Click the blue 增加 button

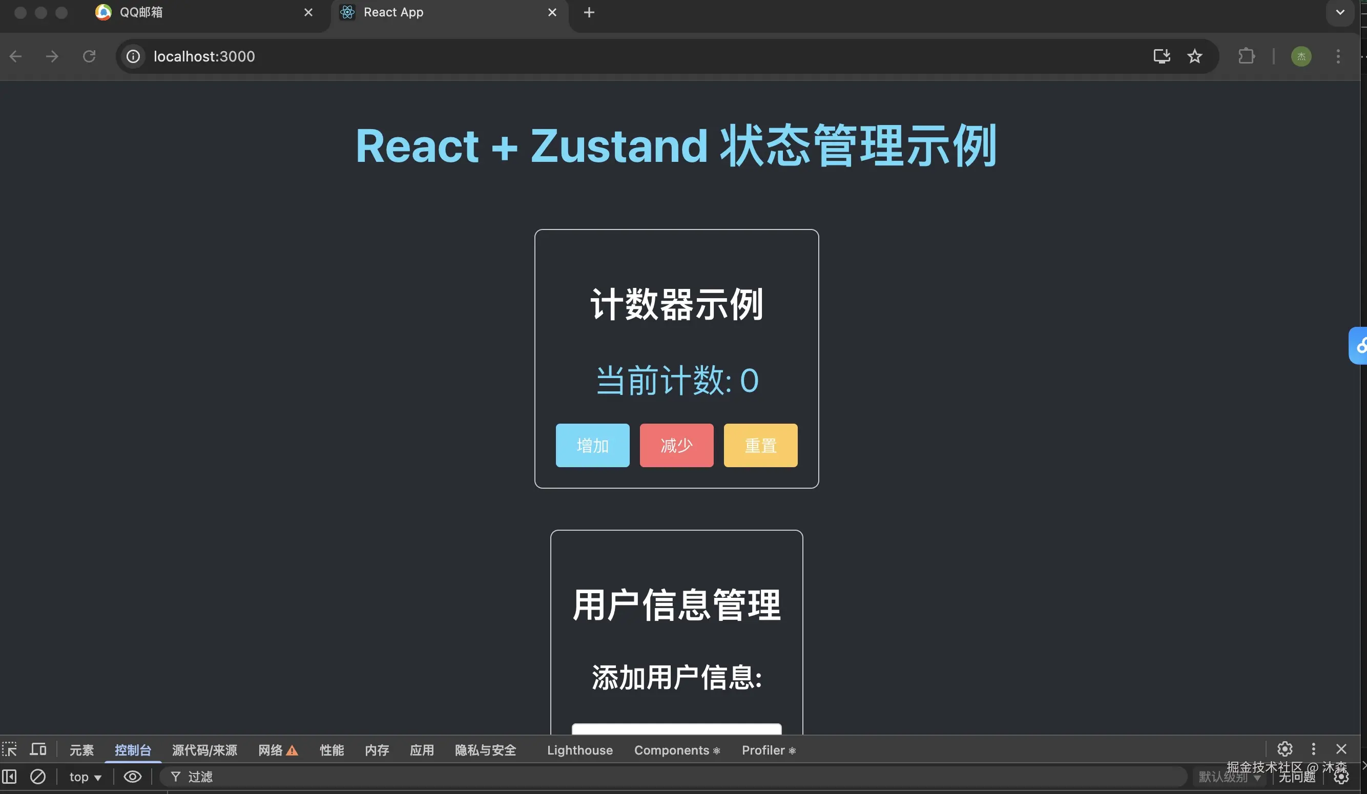[592, 445]
